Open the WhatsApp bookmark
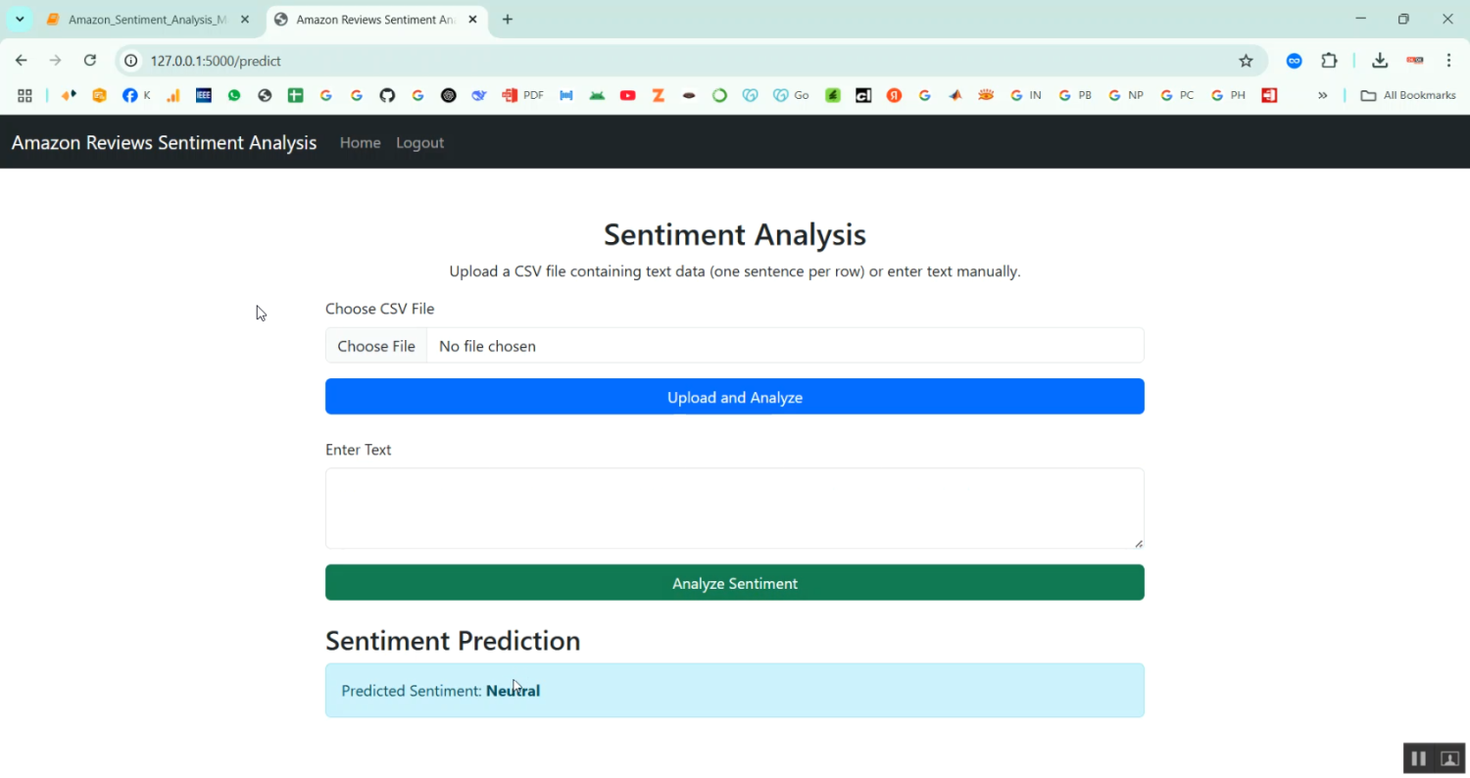The height and width of the screenshot is (778, 1470). (234, 95)
